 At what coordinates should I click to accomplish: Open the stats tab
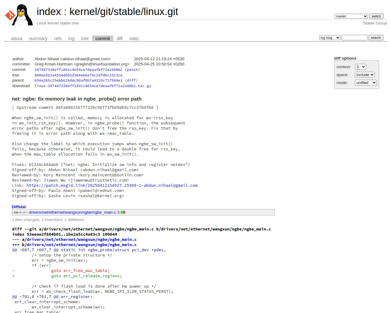134,39
